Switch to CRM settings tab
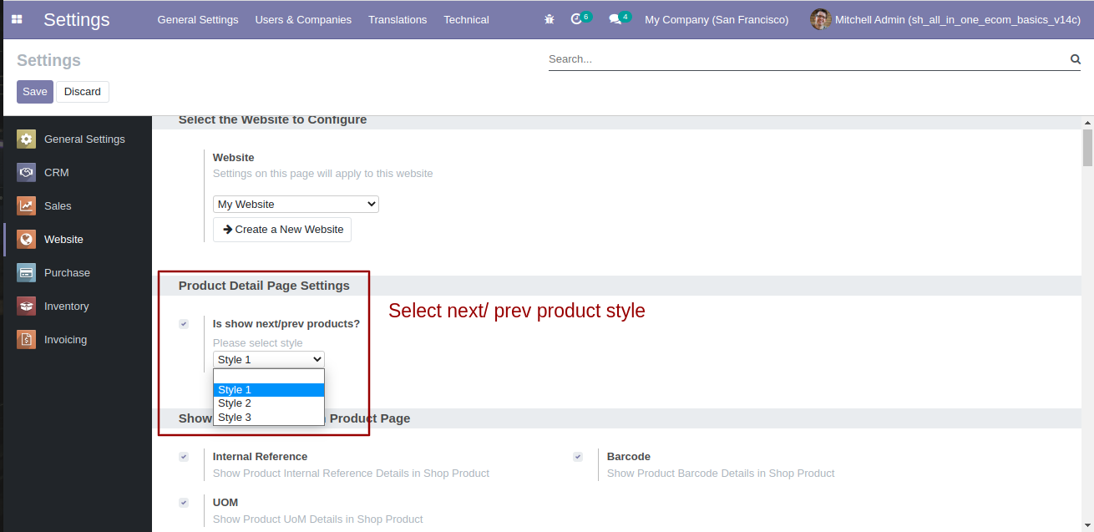This screenshot has height=532, width=1094. (x=78, y=173)
